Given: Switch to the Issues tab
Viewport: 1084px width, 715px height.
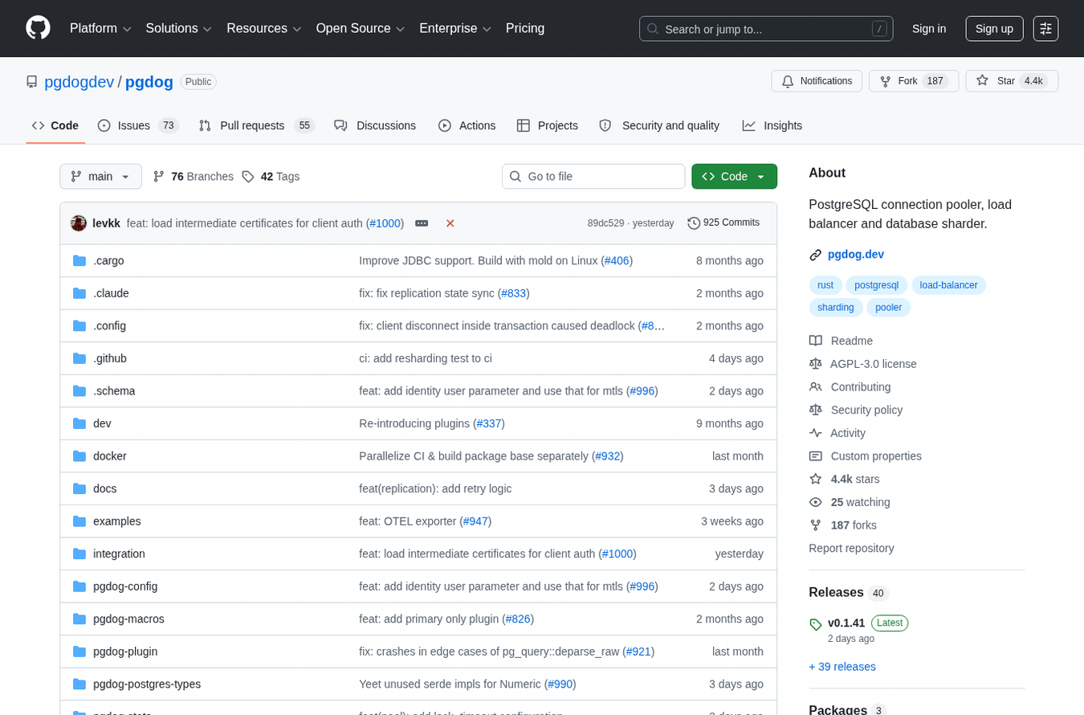Looking at the screenshot, I should 137,125.
